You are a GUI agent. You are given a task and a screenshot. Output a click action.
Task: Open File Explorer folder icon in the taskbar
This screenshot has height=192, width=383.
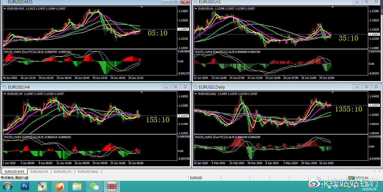[x=77, y=186]
